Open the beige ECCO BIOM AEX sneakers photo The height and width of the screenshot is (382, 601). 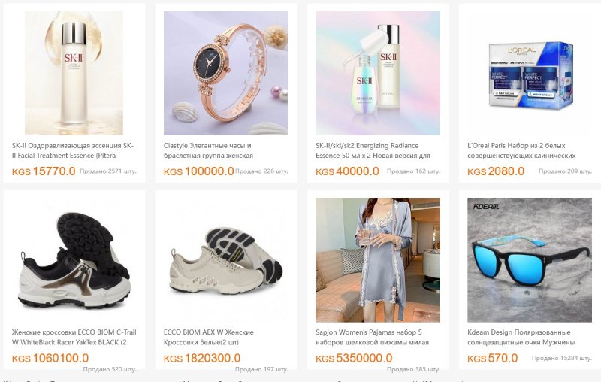[226, 261]
